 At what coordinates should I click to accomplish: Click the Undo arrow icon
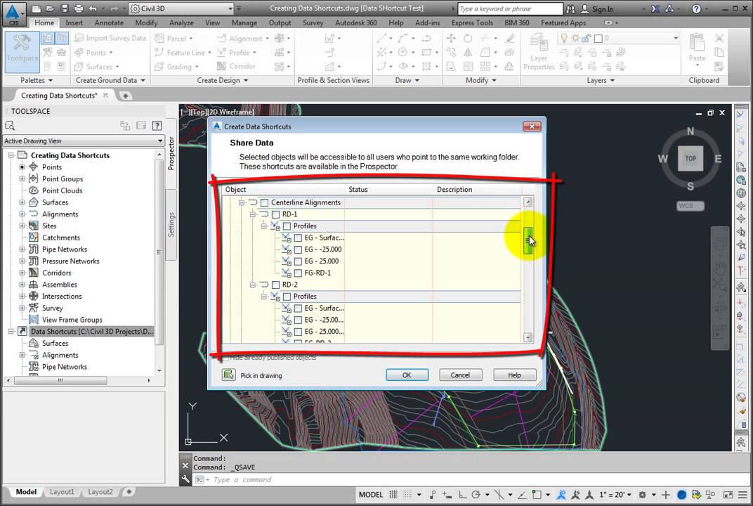point(93,8)
